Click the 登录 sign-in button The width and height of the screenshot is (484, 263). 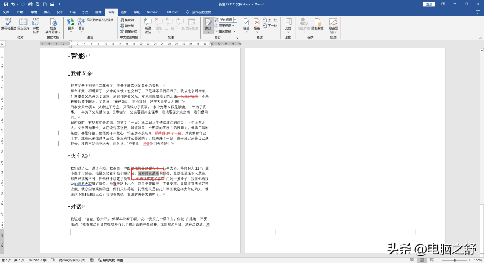tap(429, 4)
